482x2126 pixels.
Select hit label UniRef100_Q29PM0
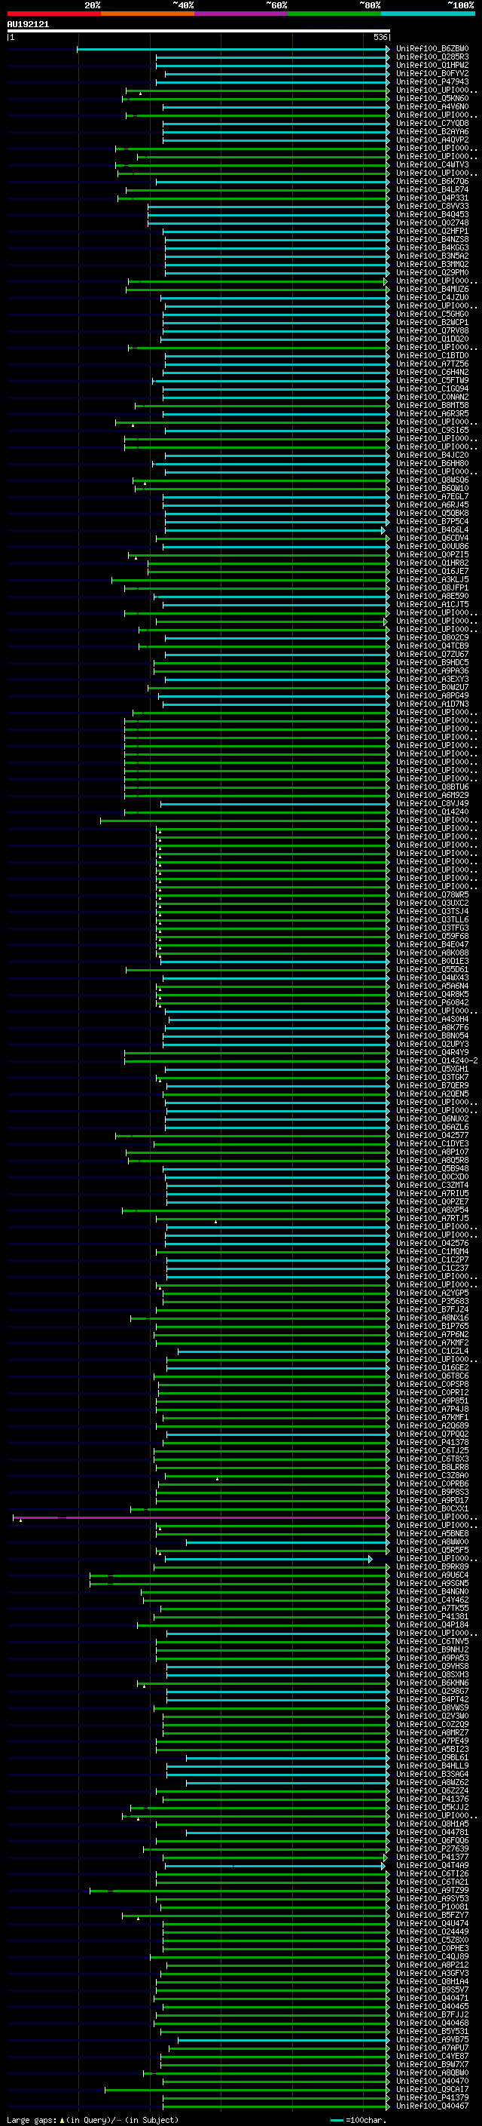coord(432,272)
